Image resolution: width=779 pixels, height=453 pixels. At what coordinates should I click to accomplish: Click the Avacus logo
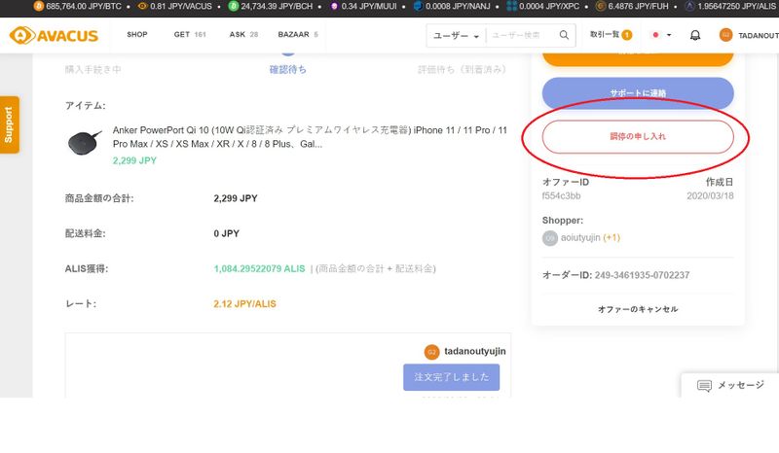click(57, 35)
